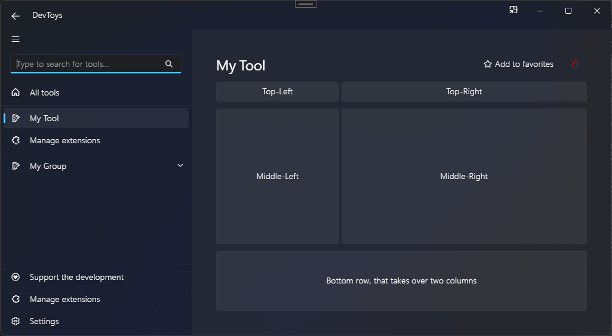Click the star icon in Add to favorites
Viewport: 612px width, 336px height.
[487, 64]
